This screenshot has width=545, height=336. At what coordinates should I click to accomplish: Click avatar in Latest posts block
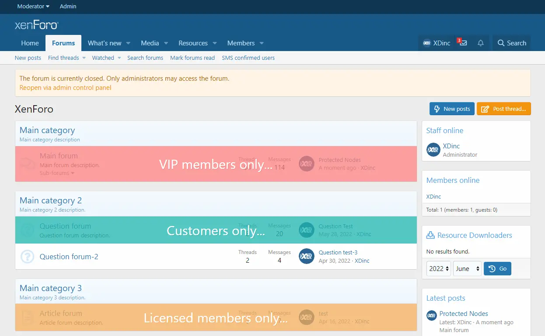coord(431,315)
